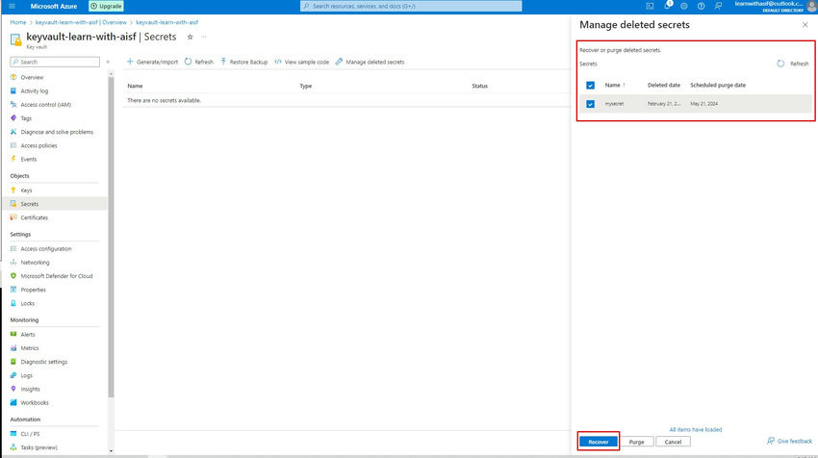Open the notifications bell icon
This screenshot has width=818, height=458.
pyautogui.click(x=667, y=6)
